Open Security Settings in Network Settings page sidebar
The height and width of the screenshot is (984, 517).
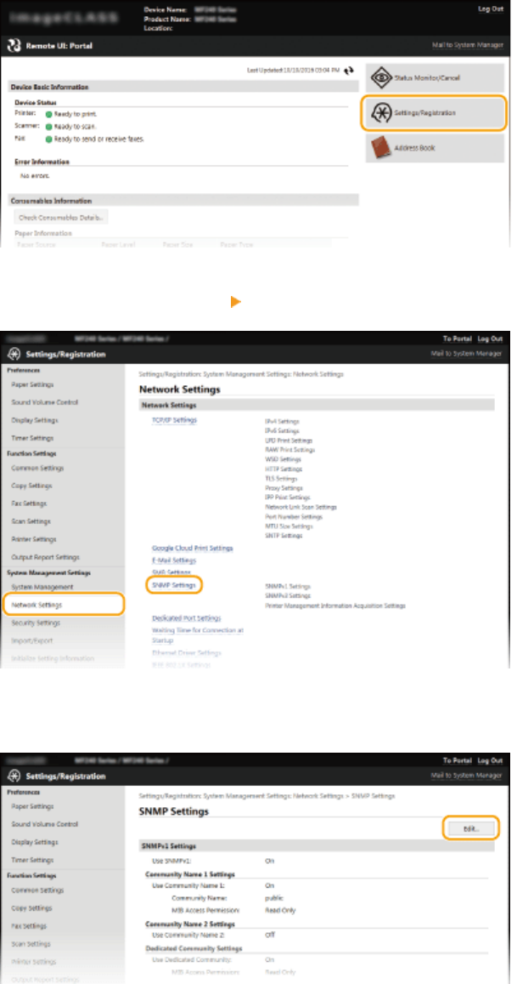click(x=36, y=623)
